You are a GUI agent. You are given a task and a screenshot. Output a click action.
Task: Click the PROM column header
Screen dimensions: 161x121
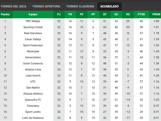tap(156, 14)
